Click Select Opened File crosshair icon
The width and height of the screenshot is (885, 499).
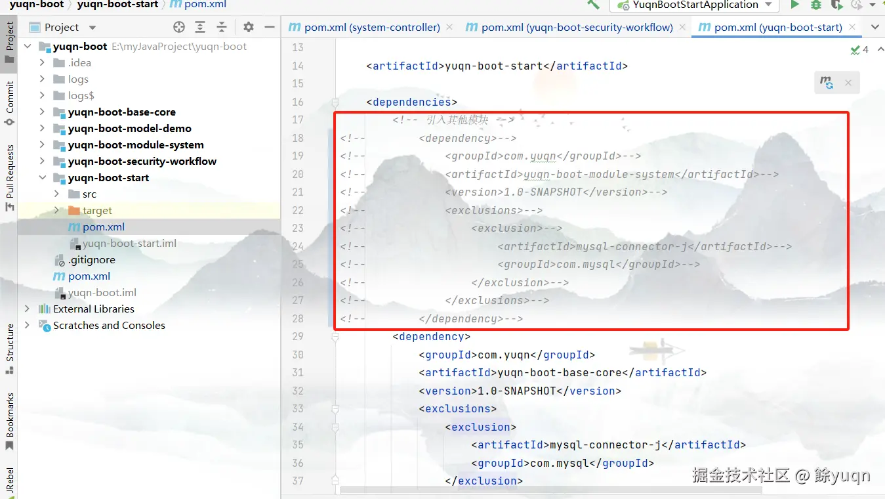179,27
